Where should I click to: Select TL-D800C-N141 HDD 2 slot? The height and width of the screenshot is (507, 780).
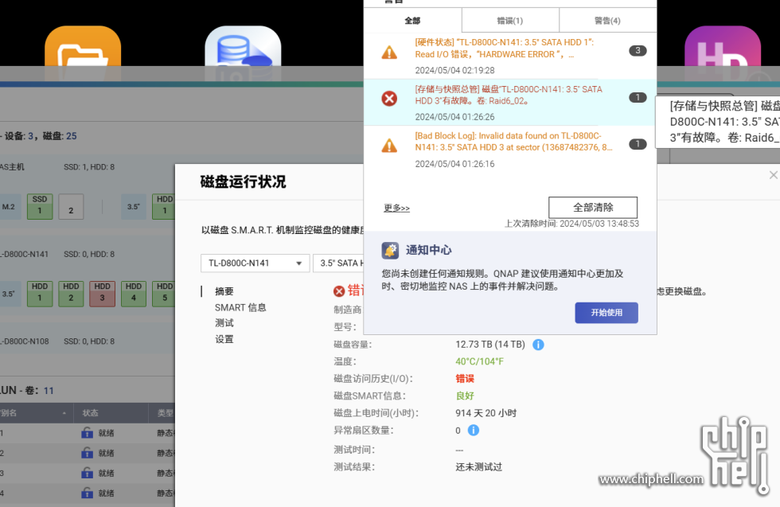71,294
